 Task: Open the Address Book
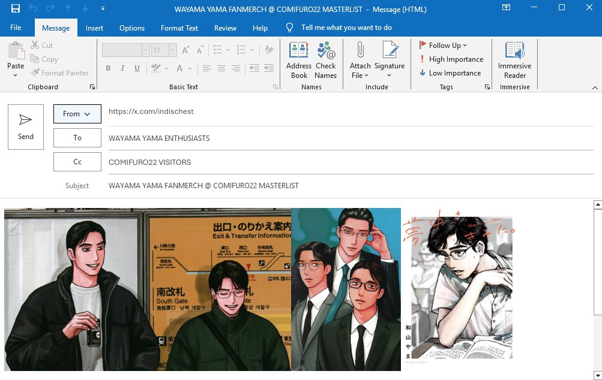pyautogui.click(x=299, y=60)
